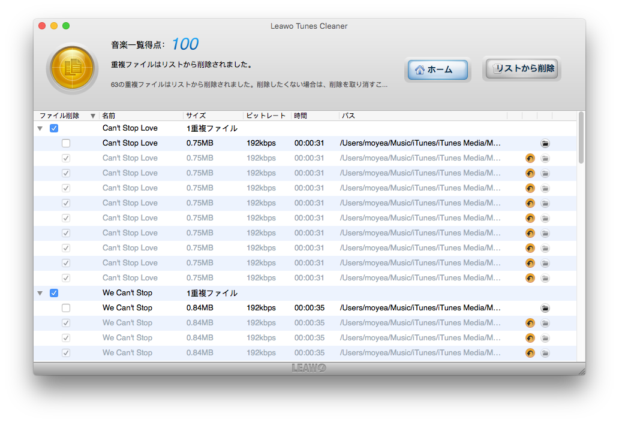Uncheck the Can't Stop Love group checkbox

click(54, 128)
